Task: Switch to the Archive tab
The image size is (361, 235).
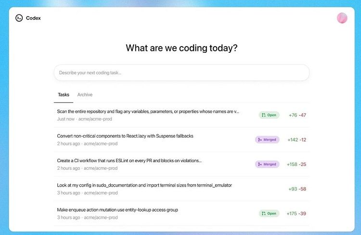Action: pyautogui.click(x=85, y=94)
